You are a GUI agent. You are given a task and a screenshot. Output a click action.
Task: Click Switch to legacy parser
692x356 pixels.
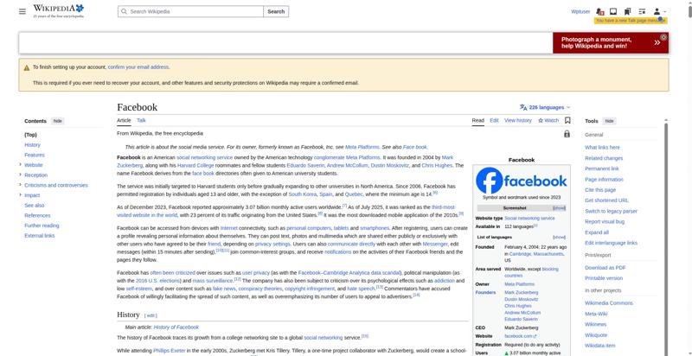click(612, 211)
